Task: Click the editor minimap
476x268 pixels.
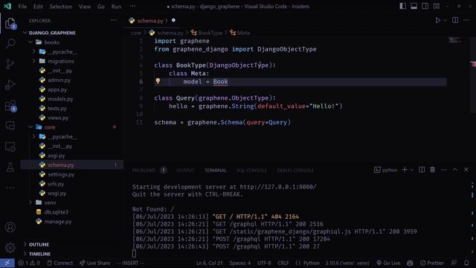Action: [455, 40]
